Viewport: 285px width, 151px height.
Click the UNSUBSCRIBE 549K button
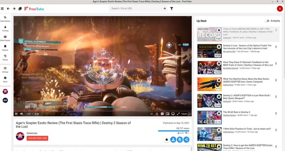point(37,138)
